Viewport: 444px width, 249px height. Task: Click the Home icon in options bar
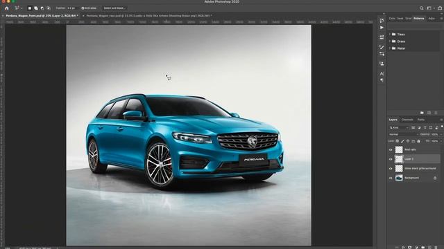[6, 8]
